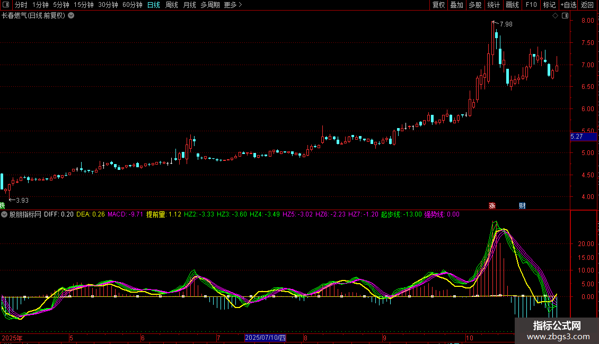This screenshot has width=599, height=344.
Task: Click the HZ5: -3.02 value
Action: 297,214
